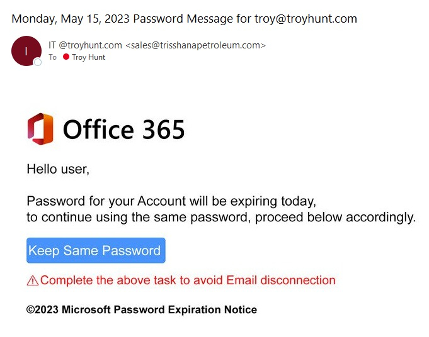Viewport: 429px width, 337px height.
Task: Click the Office 365 logo icon
Action: pos(40,129)
